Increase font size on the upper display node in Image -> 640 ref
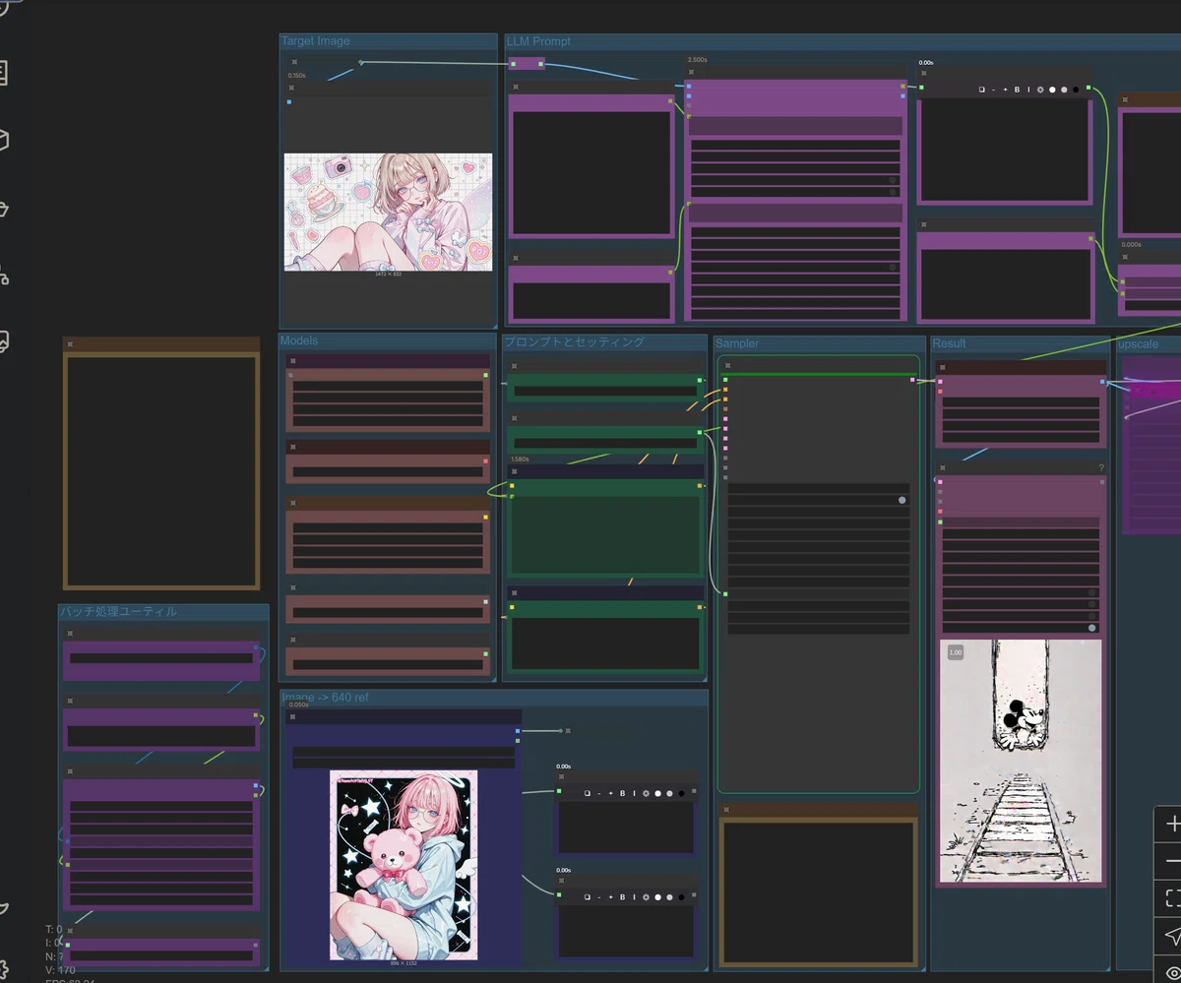Screen dimensions: 1181x983 (610, 793)
